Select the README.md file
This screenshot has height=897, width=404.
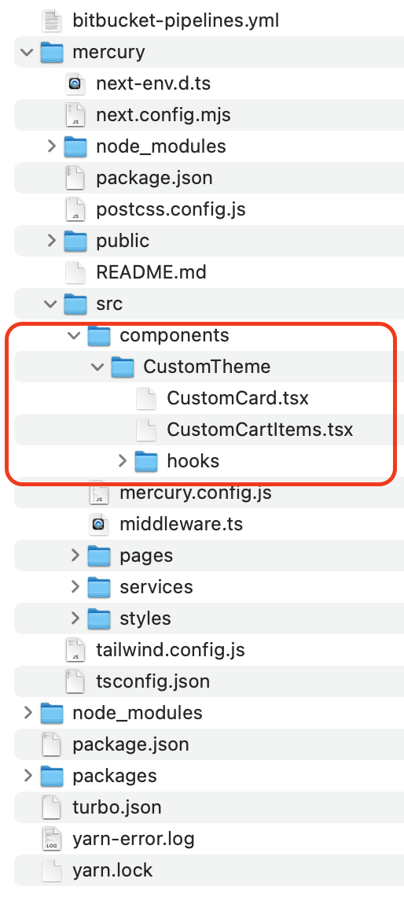pyautogui.click(x=152, y=271)
